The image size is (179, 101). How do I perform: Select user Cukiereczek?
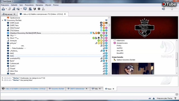[x=14, y=63]
